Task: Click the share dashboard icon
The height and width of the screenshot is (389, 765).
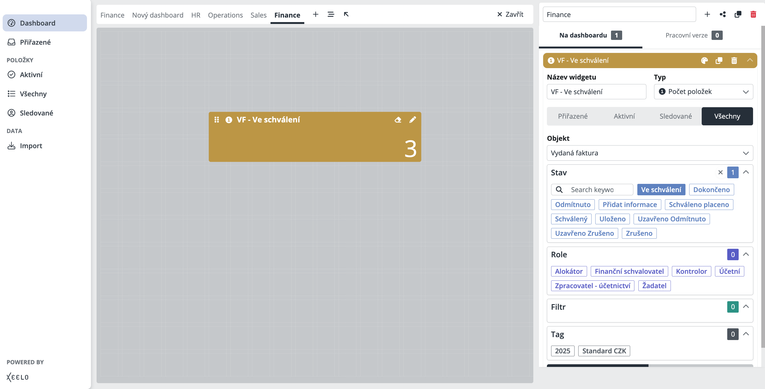Action: coord(722,14)
